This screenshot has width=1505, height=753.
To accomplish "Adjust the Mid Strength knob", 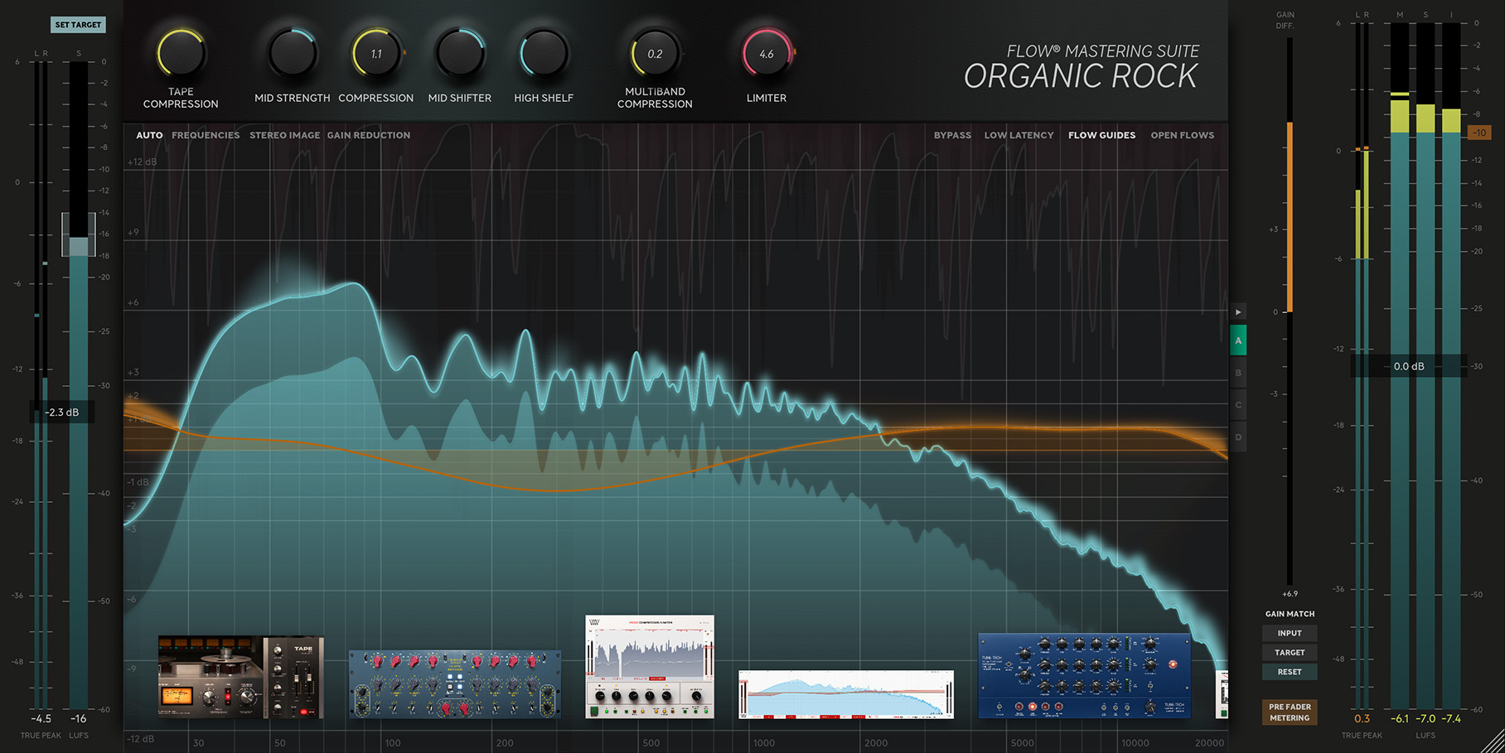I will (293, 54).
